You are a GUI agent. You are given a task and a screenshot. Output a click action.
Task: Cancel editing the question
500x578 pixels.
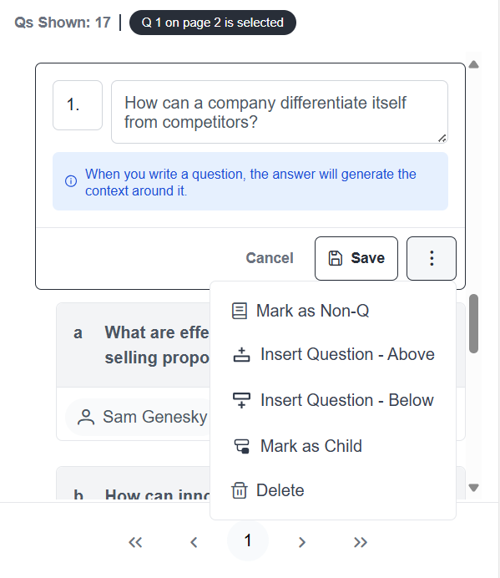270,258
